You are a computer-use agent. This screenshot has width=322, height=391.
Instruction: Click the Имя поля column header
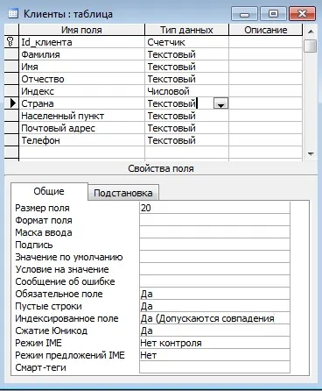coord(81,30)
